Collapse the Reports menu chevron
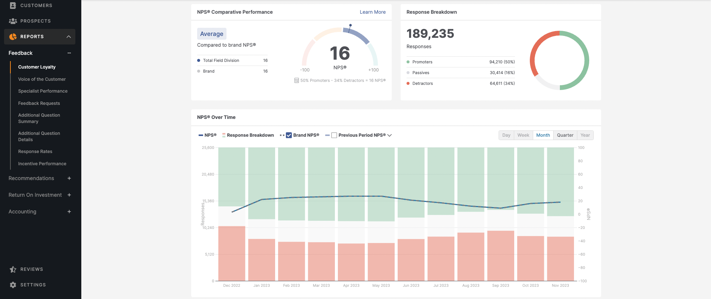This screenshot has height=299, width=711. click(x=69, y=37)
